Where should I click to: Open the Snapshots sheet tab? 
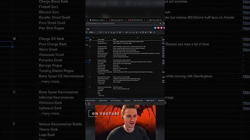pyautogui.click(x=127, y=101)
